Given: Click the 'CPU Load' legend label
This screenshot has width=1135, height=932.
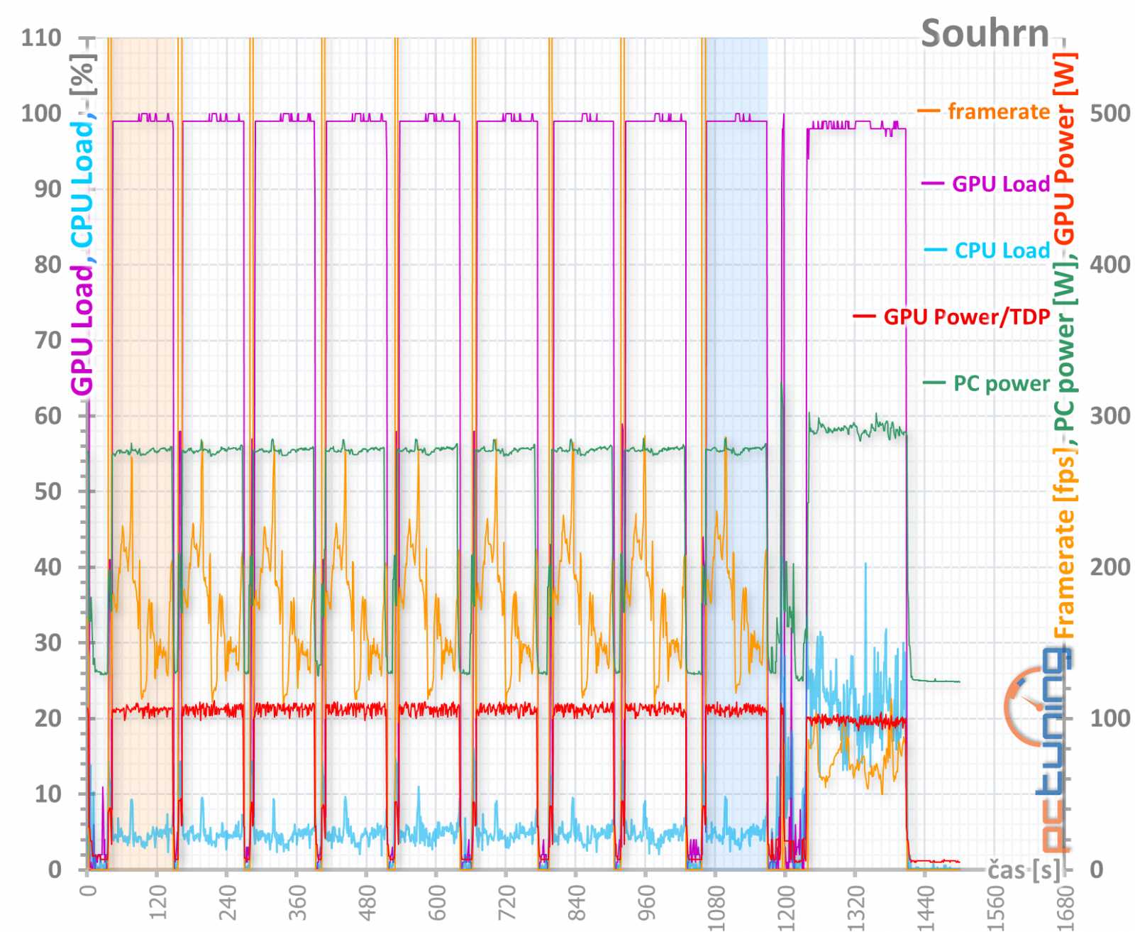Looking at the screenshot, I should (1002, 251).
